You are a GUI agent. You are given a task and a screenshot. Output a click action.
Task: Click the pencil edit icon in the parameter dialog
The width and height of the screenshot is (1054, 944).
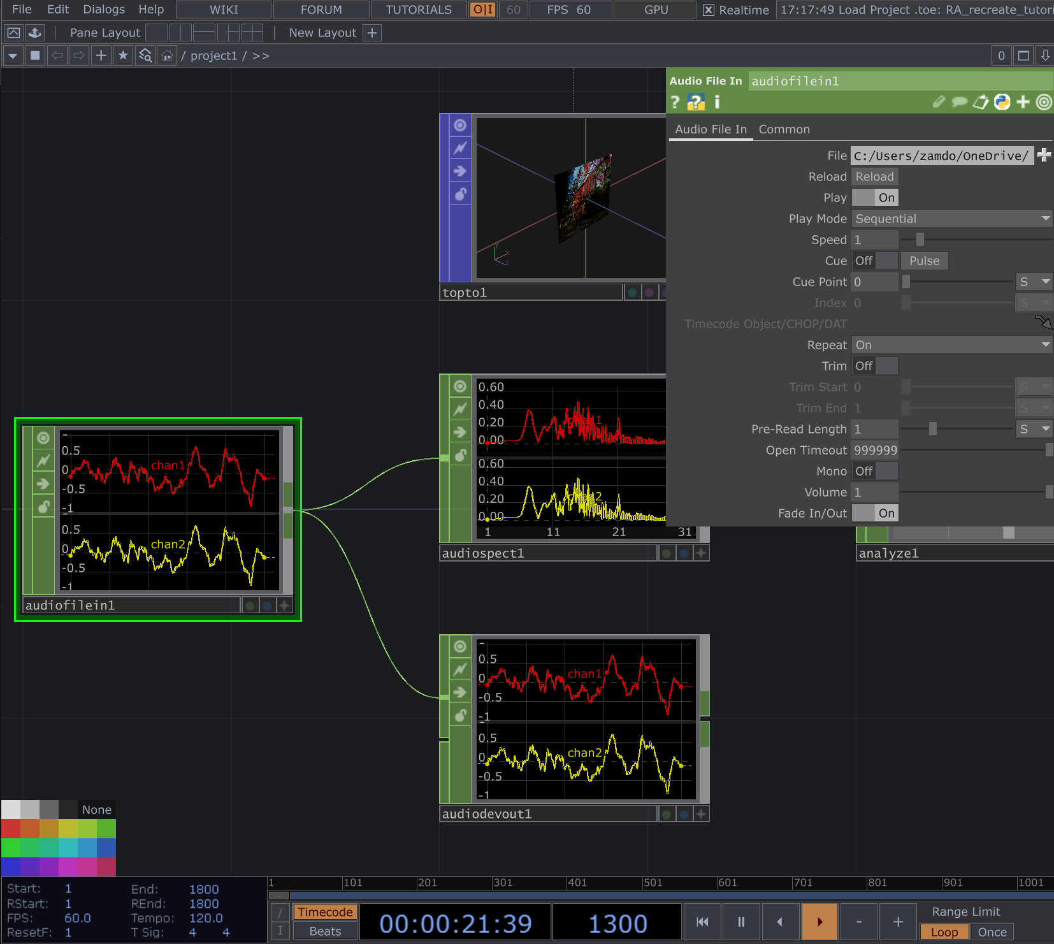pyautogui.click(x=939, y=102)
